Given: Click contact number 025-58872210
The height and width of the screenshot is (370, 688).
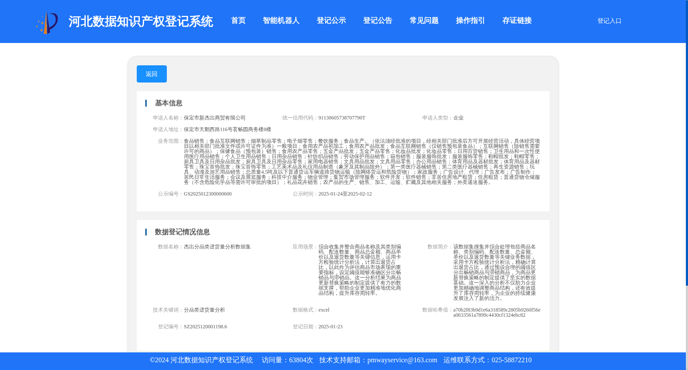Looking at the screenshot, I should click(511, 360).
